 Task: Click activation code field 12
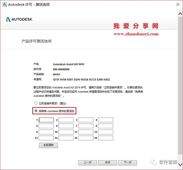(x=105, y=132)
